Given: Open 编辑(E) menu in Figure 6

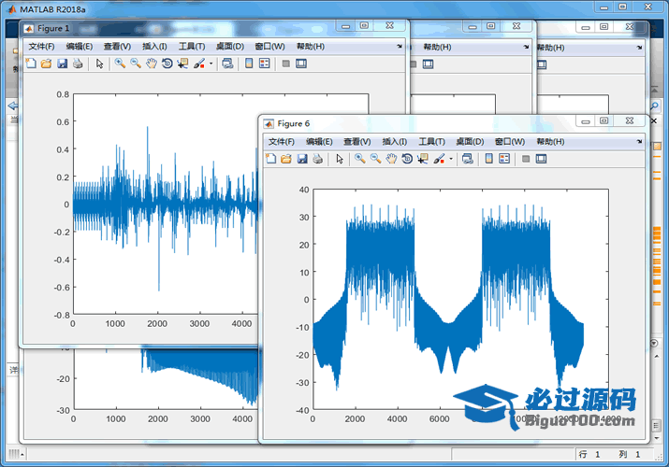Looking at the screenshot, I should click(x=319, y=142).
